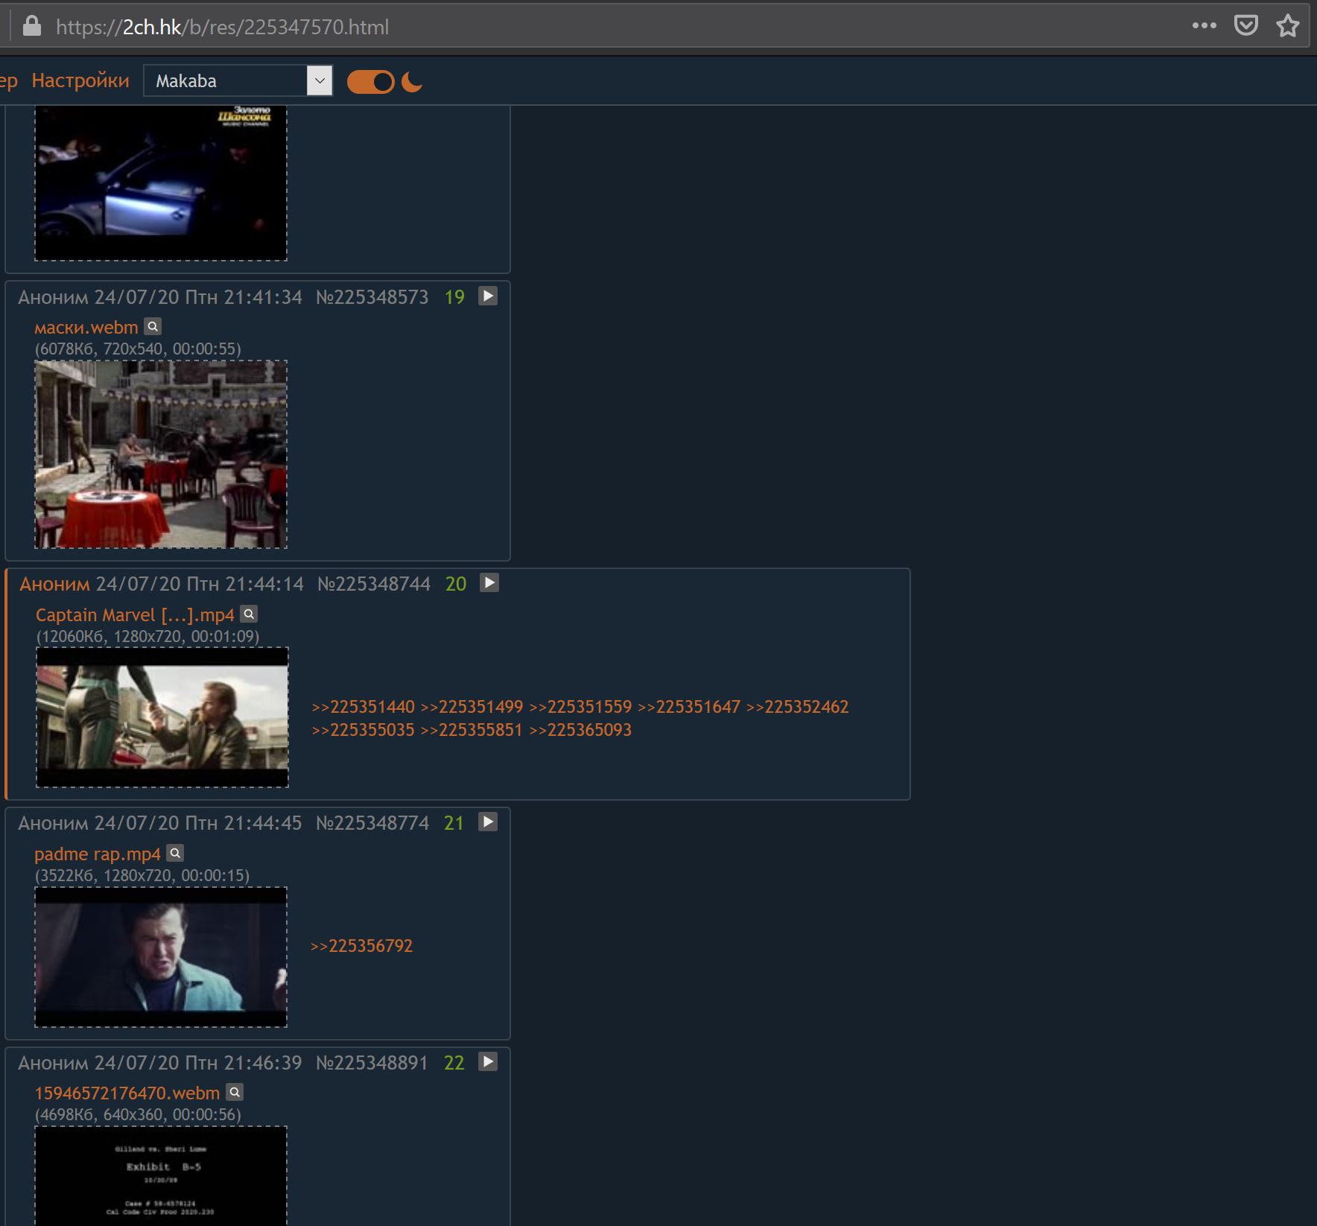The image size is (1317, 1226).
Task: Open padme rap video thumbnail
Action: 161,957
